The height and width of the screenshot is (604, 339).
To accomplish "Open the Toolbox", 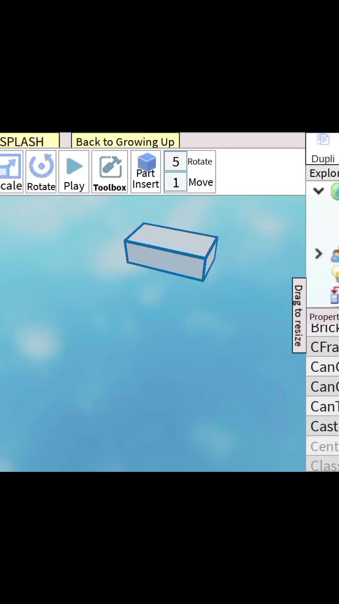I will point(110,172).
